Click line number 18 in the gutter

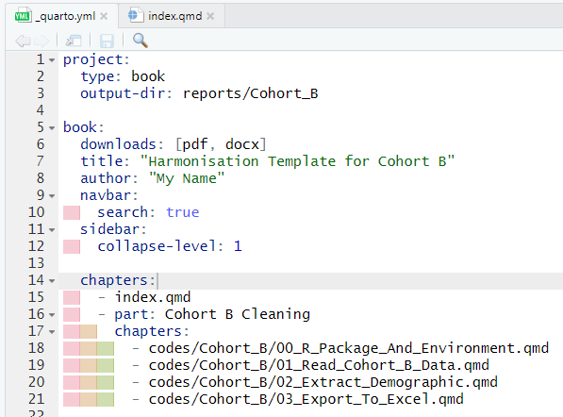pos(36,348)
